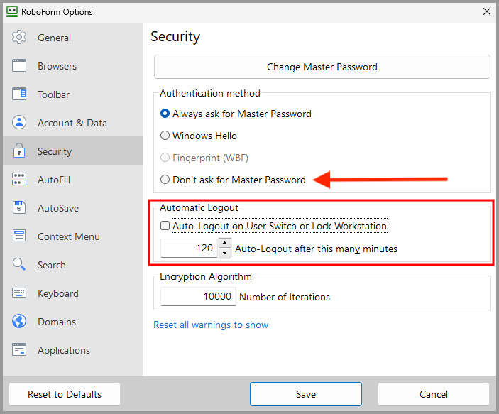Screen dimensions: 499x414
Task: Increase auto-logout minutes with up arrow
Action: pyautogui.click(x=225, y=243)
